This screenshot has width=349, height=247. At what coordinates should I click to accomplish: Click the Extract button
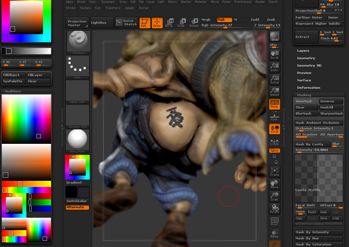[x=306, y=37]
